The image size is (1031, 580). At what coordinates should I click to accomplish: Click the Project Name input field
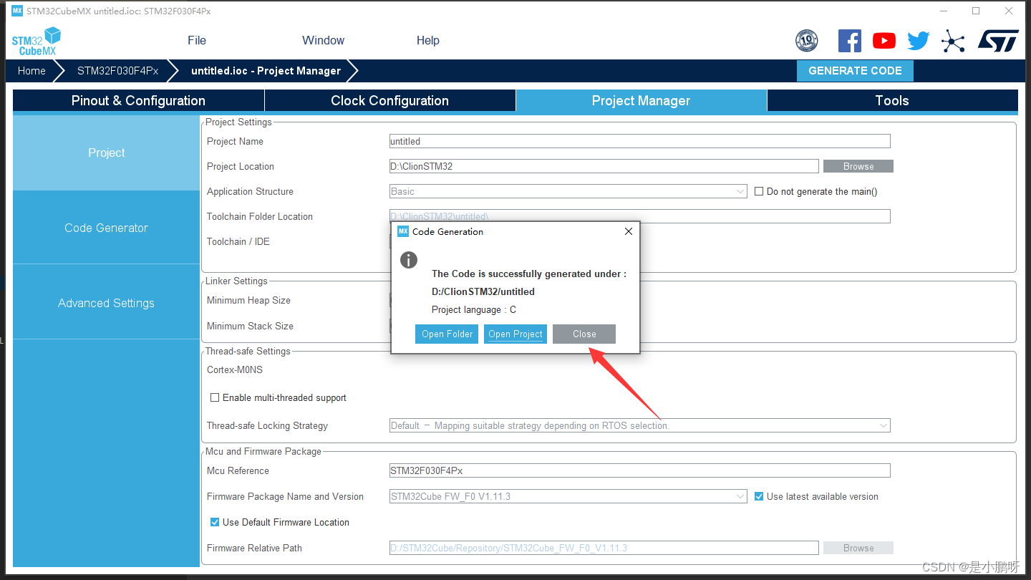640,141
